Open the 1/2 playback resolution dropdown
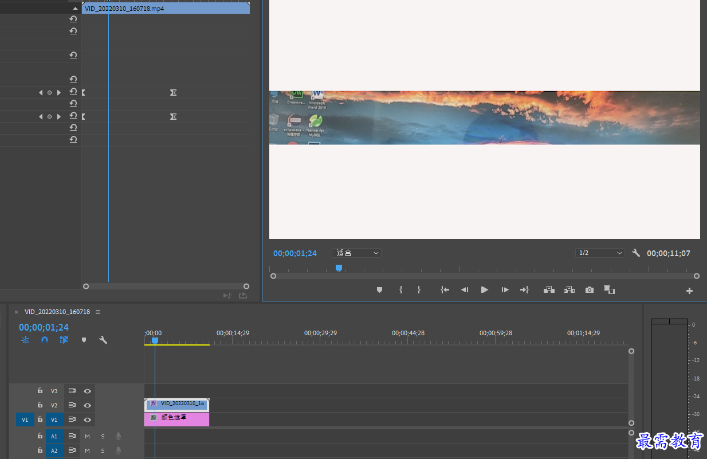 (600, 253)
